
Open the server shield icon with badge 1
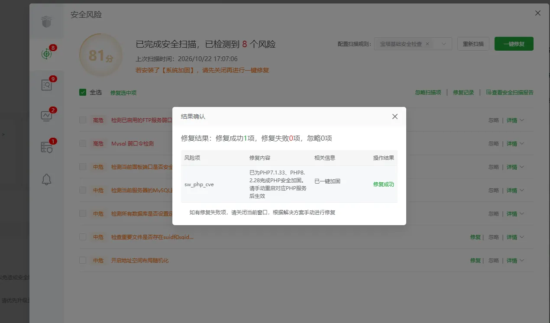pos(47,147)
